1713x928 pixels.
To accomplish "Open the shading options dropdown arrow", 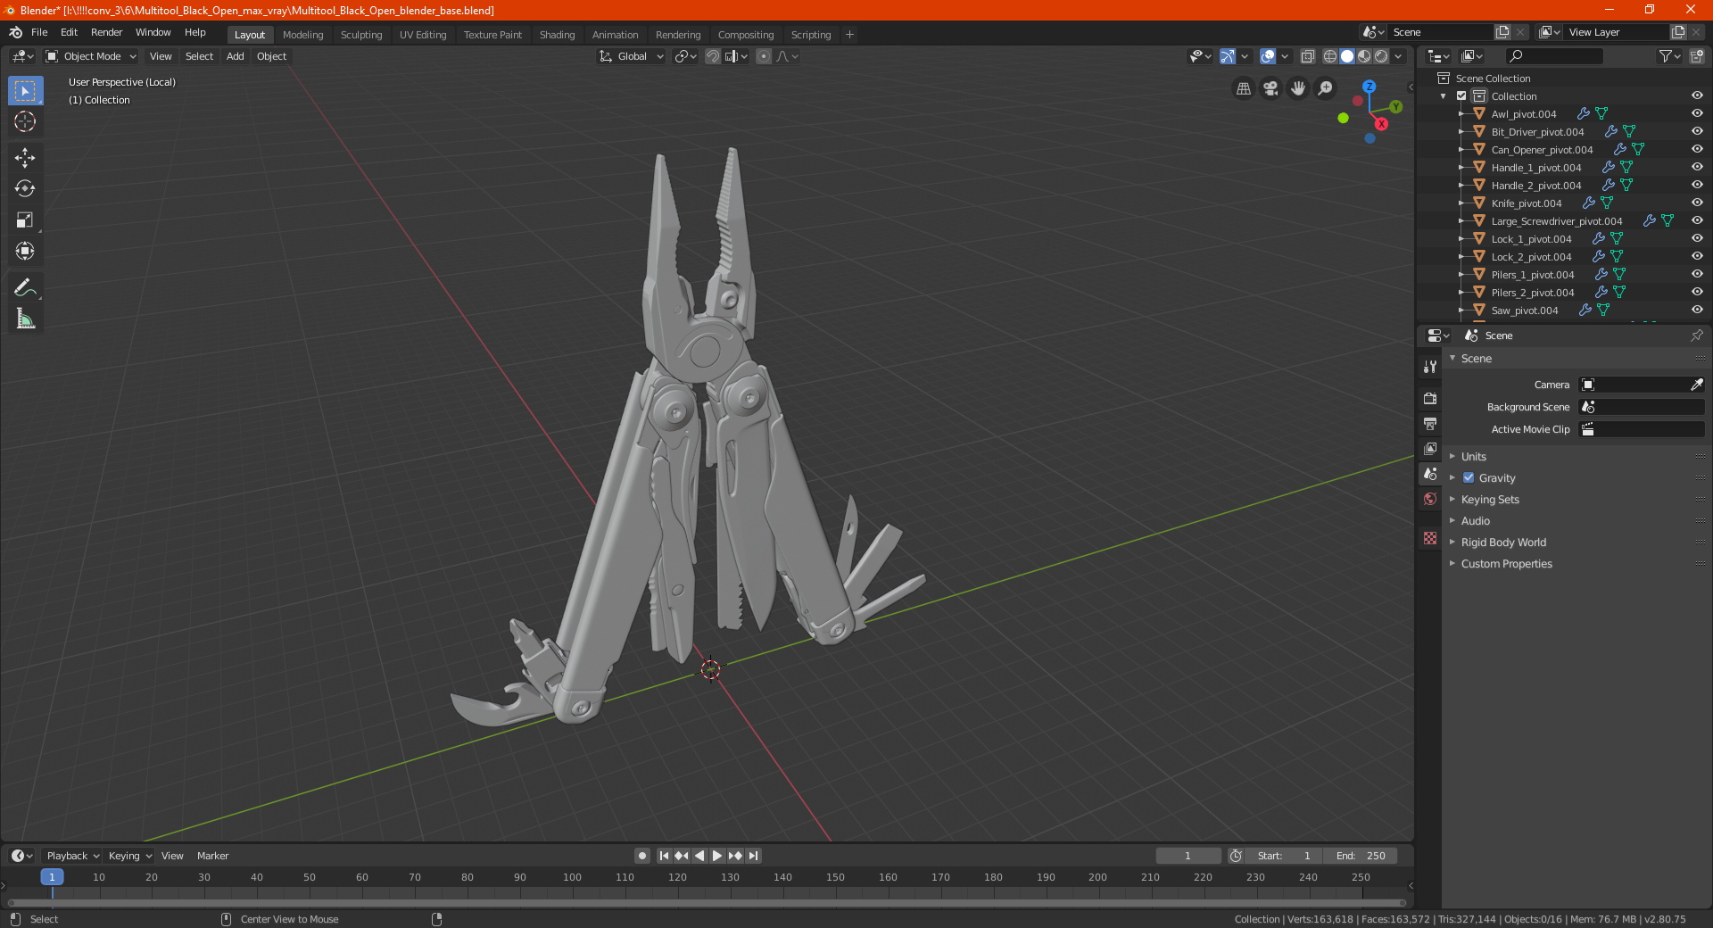I will (1399, 56).
